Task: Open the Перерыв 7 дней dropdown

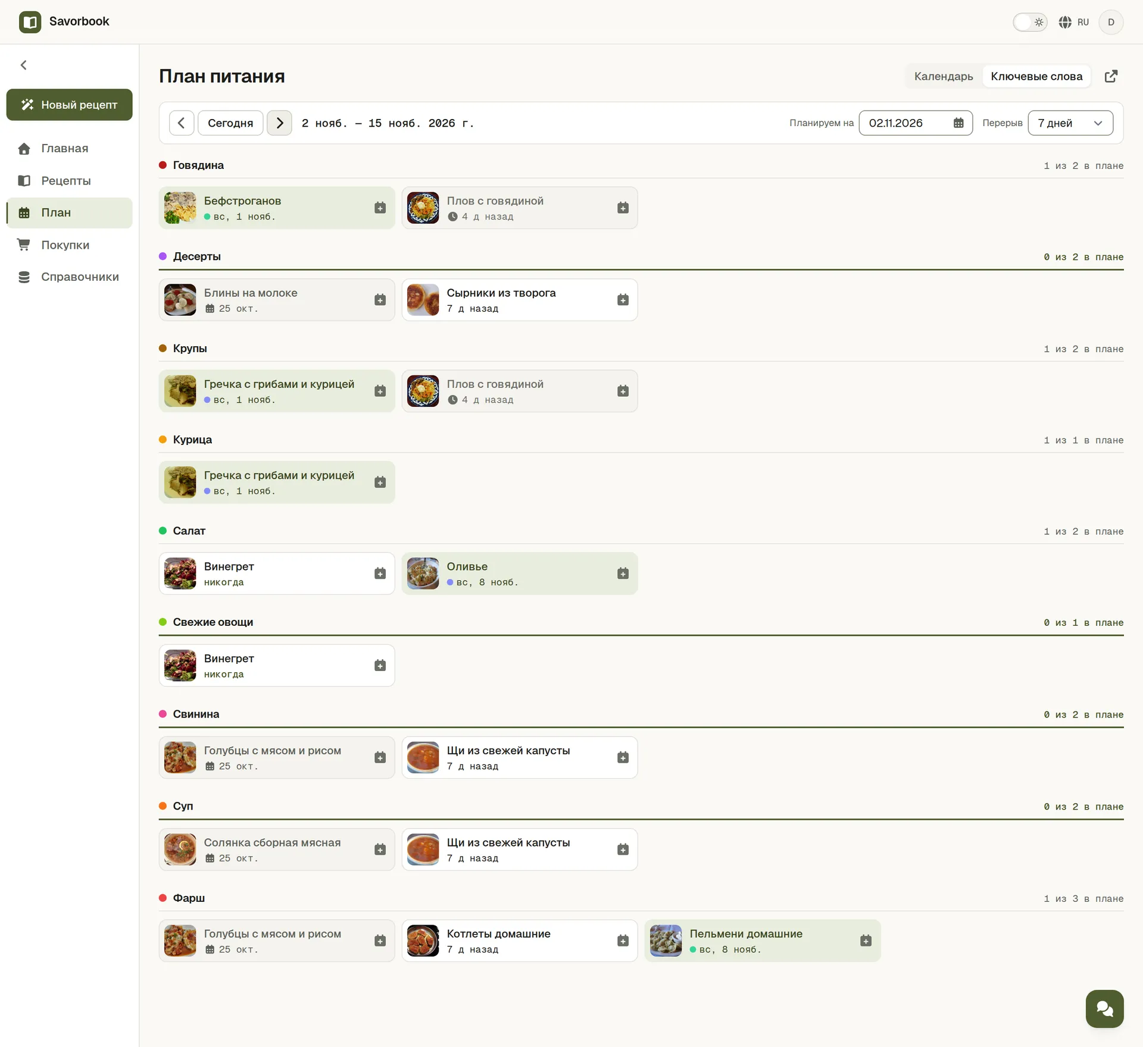Action: pyautogui.click(x=1070, y=123)
